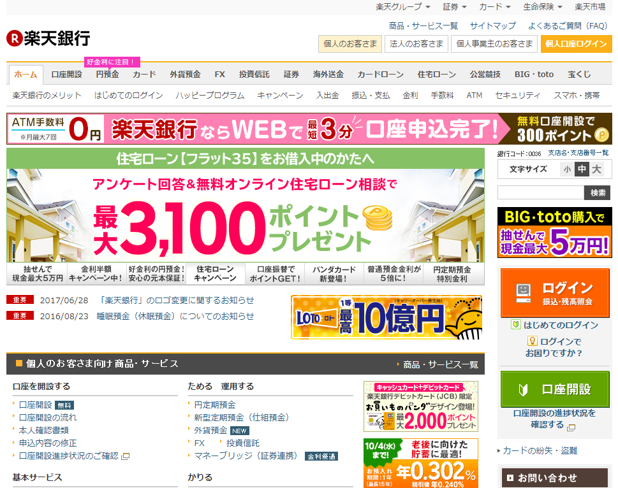618x488 pixels.
Task: Open the 宝くじ navigation tab
Action: (579, 75)
